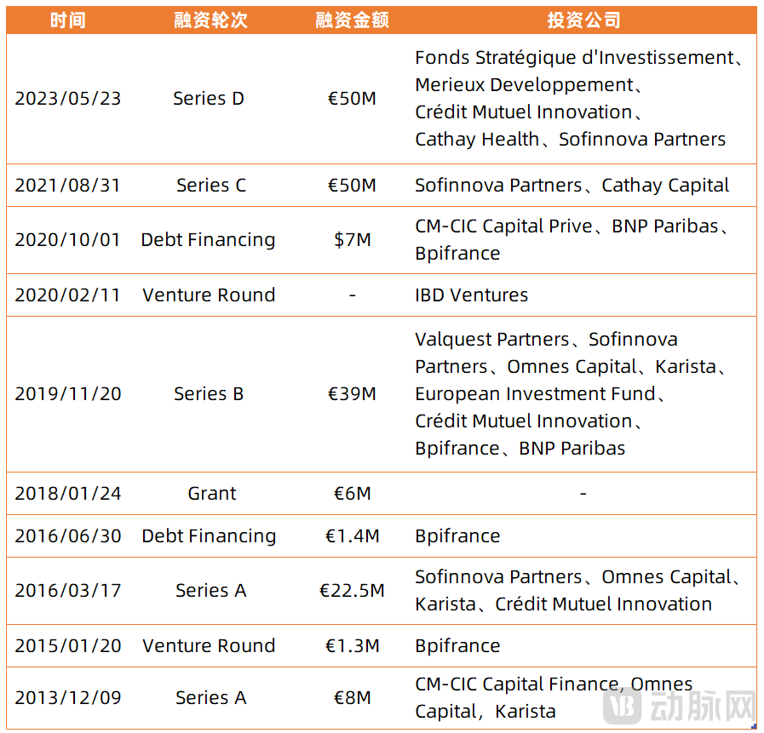
Task: Click the €39M amount cell
Action: pyautogui.click(x=353, y=394)
